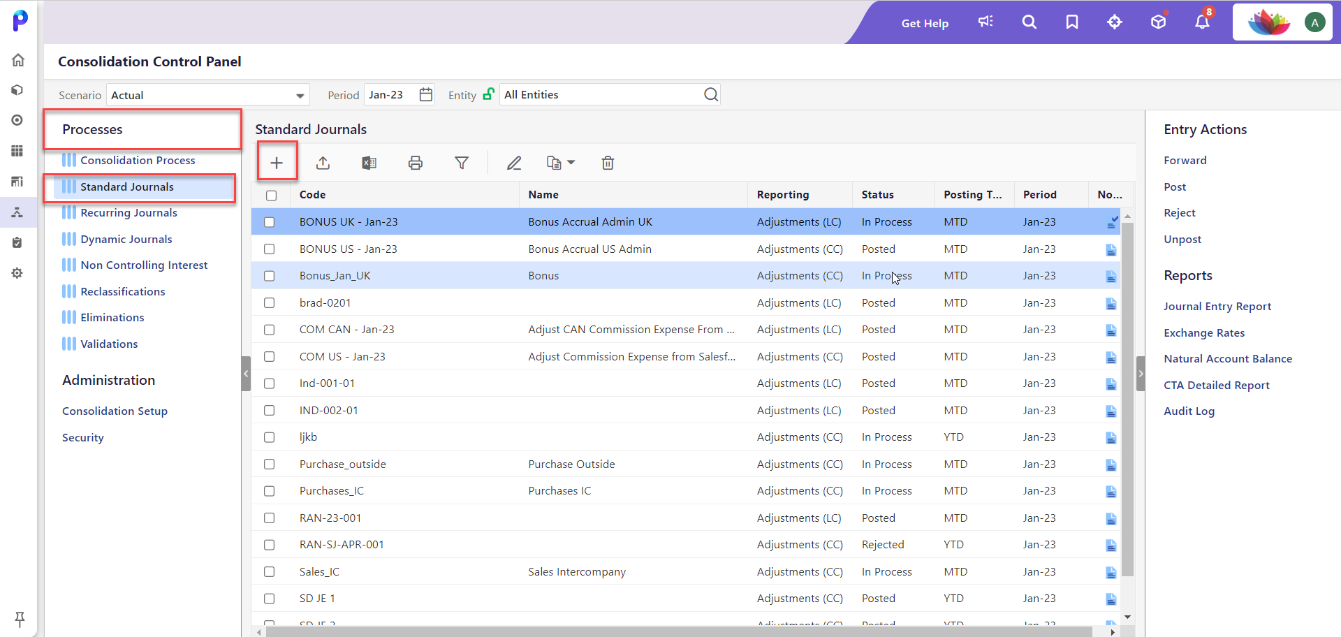Open Journal Entry Report
The height and width of the screenshot is (637, 1341).
[1217, 306]
